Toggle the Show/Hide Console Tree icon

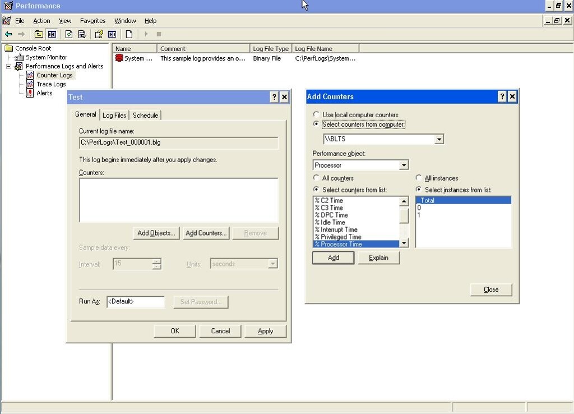tap(51, 34)
